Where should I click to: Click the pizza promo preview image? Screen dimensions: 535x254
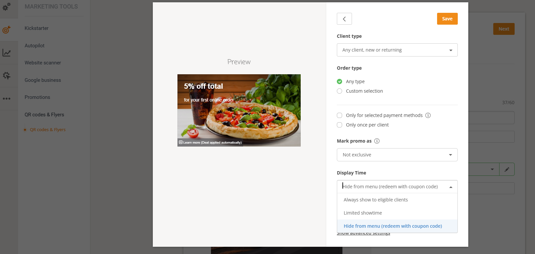pyautogui.click(x=239, y=110)
